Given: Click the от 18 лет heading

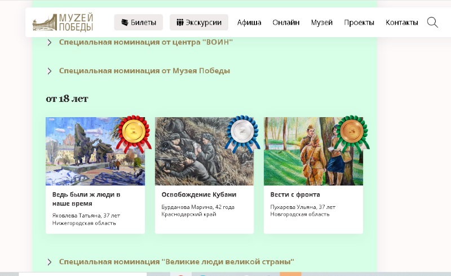Looking at the screenshot, I should [67, 99].
